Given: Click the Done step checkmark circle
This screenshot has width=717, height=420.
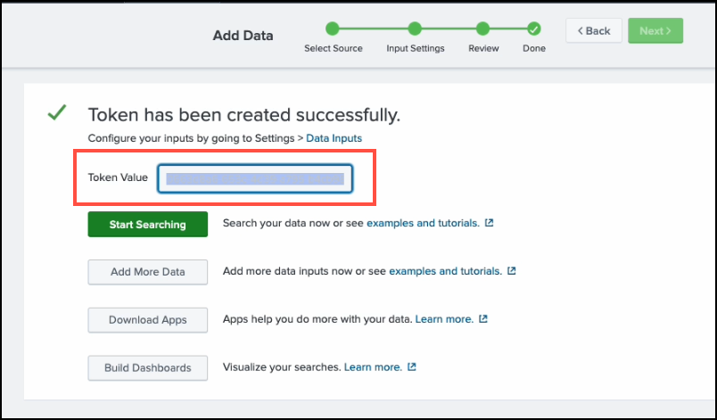Looking at the screenshot, I should [x=533, y=29].
